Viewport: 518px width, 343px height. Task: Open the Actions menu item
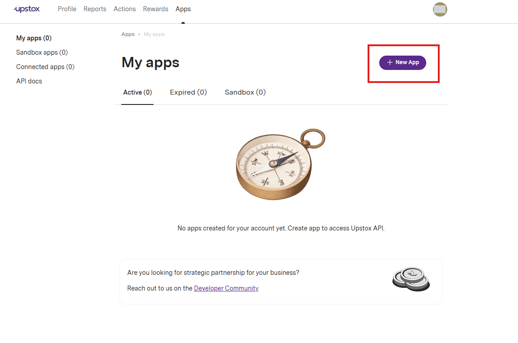pos(124,9)
